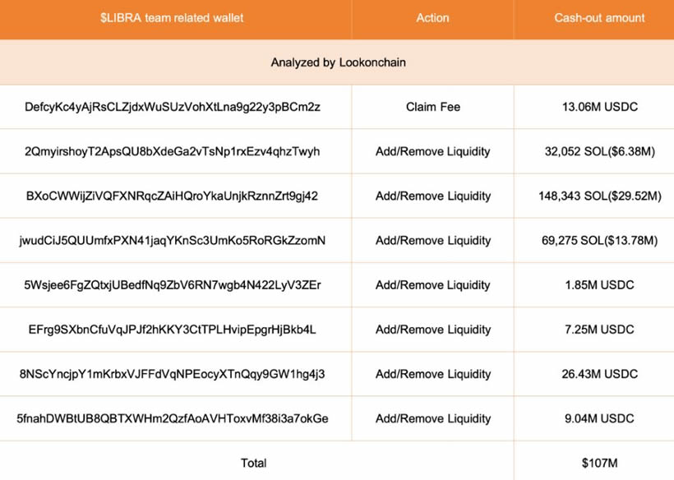The width and height of the screenshot is (674, 480).
Task: Select the 69,275 SOL($13.78M) amount
Action: coord(598,241)
